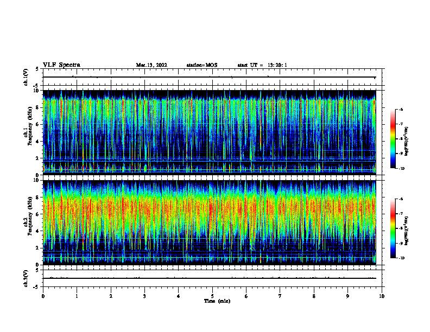Click the ch.1 frequency axis "8" tick label
430x332 pixels.
tap(38, 107)
